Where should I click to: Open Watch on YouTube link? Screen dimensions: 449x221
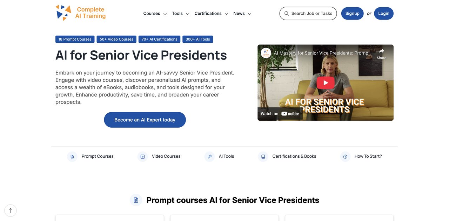280,114
